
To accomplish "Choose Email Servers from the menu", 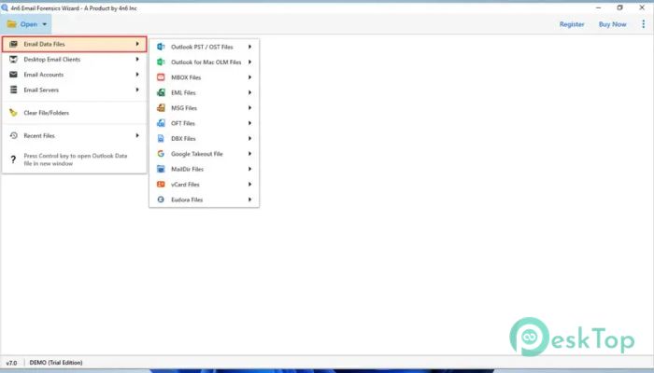I will pos(74,90).
